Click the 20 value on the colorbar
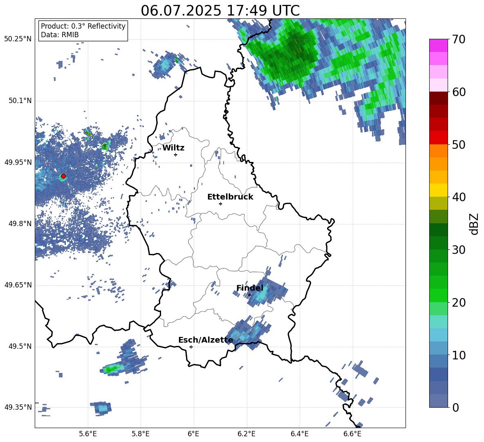 click(x=459, y=302)
